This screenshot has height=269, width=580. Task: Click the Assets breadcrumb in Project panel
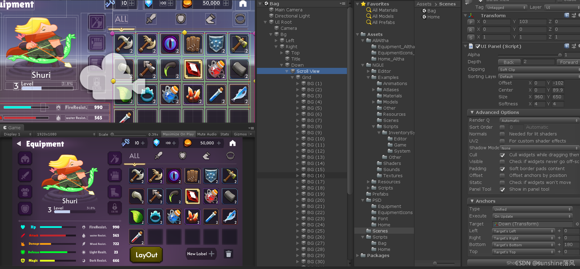(424, 4)
